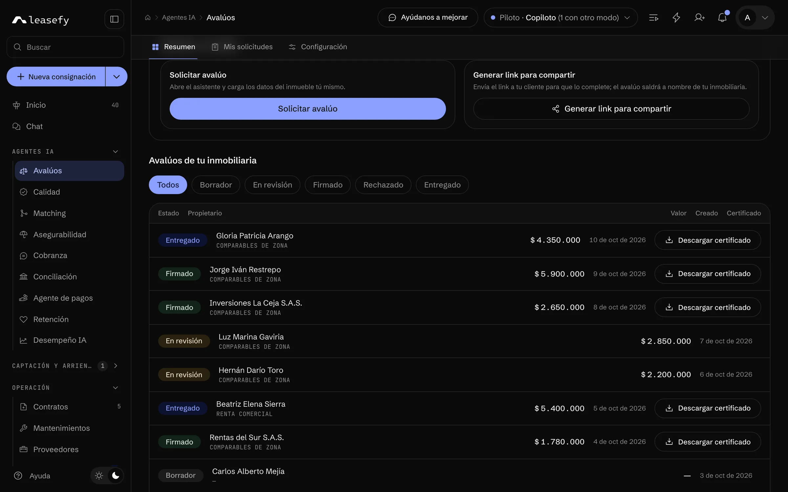Click the lightning bolt quick actions icon

[676, 17]
